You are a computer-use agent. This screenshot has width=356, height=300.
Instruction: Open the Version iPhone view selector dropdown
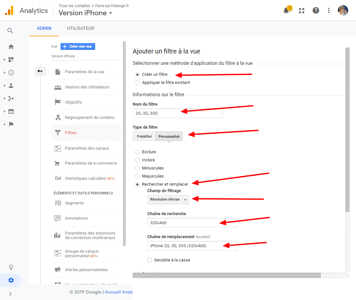pyautogui.click(x=85, y=13)
